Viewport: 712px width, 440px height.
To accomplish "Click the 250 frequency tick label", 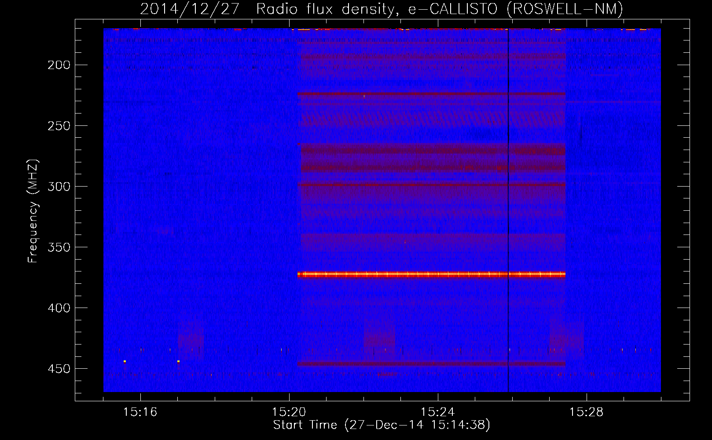I will (59, 126).
